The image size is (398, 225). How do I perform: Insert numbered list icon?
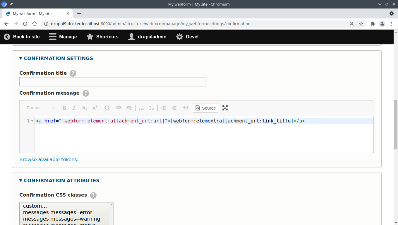coord(141,108)
